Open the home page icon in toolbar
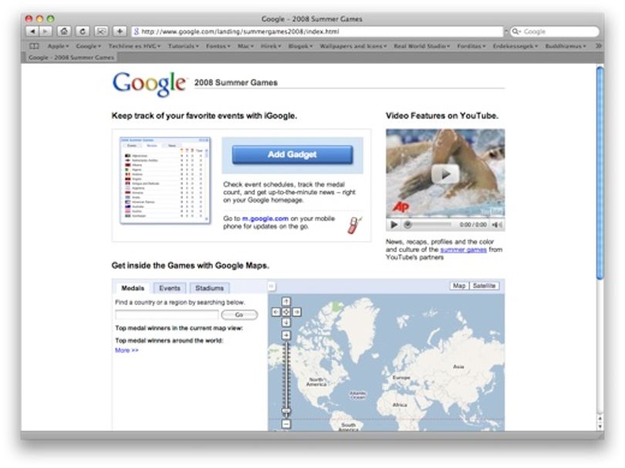This screenshot has height=468, width=625. tap(64, 32)
